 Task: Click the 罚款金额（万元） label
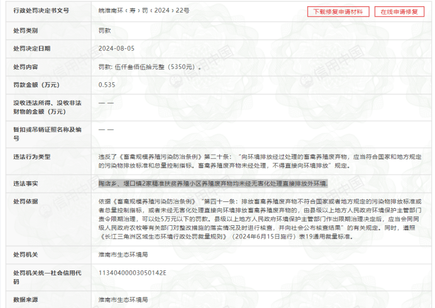36,85
